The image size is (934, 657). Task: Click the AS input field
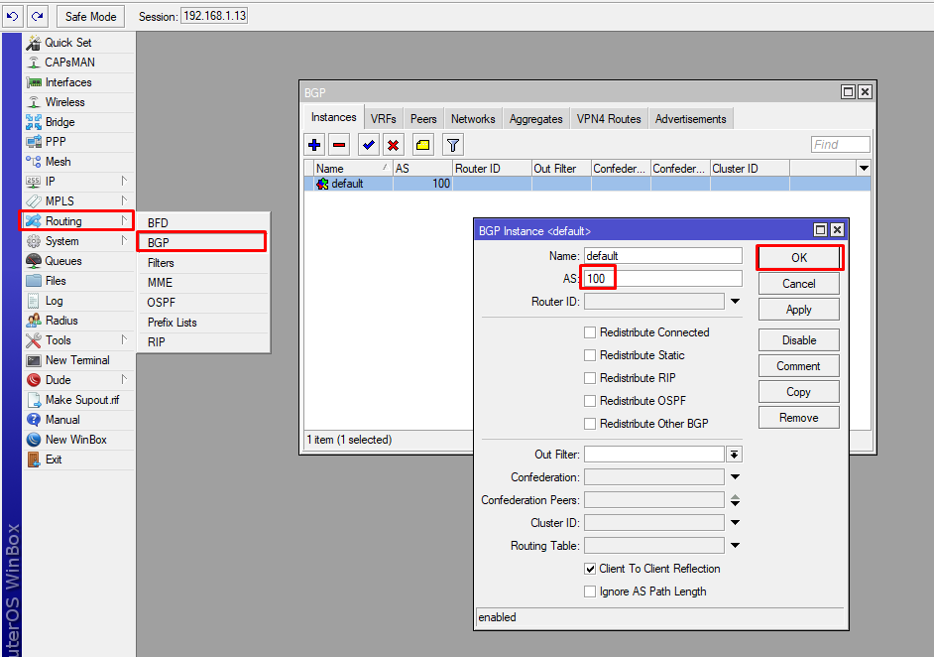[x=663, y=279]
